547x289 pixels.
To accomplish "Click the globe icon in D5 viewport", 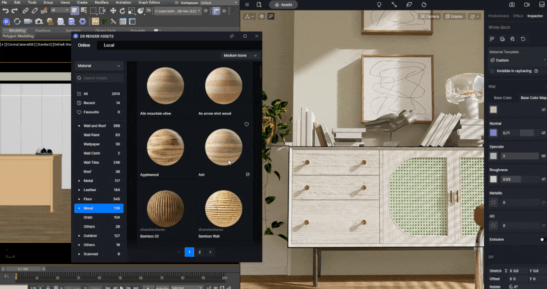I will pyautogui.click(x=262, y=16).
